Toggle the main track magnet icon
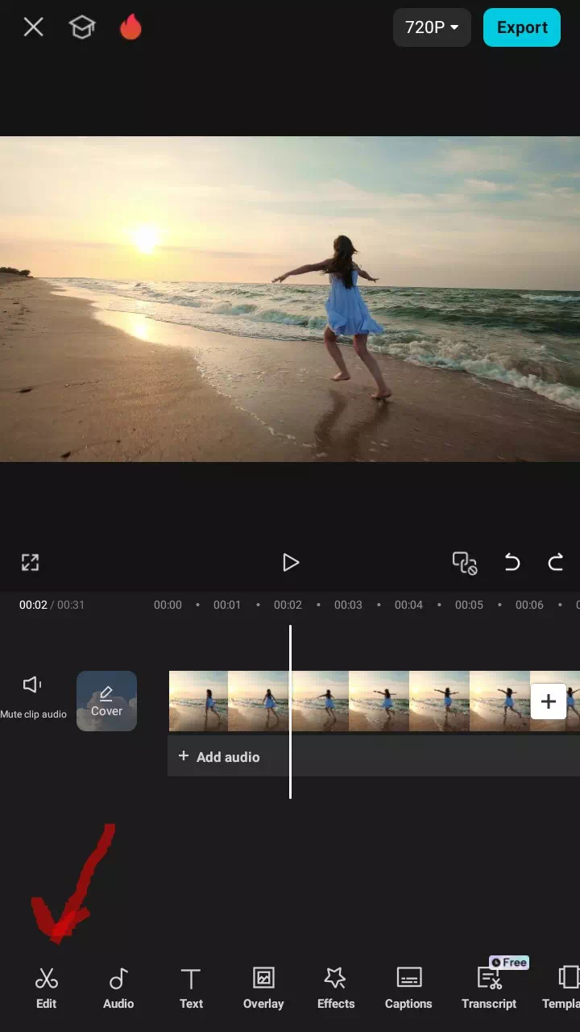 (x=465, y=563)
